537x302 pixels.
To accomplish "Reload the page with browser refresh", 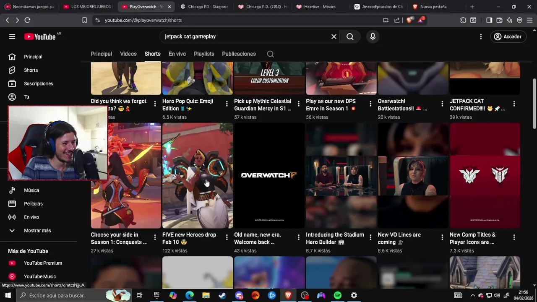I will pyautogui.click(x=27, y=20).
